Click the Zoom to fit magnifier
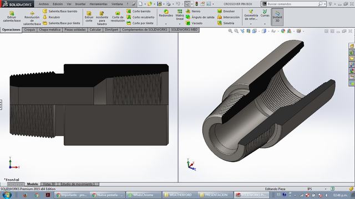This screenshot has width=355, height=199. pos(230,31)
